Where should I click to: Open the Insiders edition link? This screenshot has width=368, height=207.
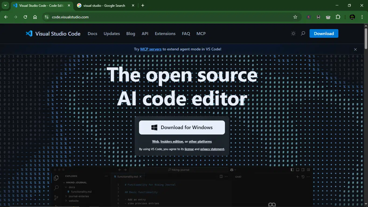pyautogui.click(x=172, y=142)
